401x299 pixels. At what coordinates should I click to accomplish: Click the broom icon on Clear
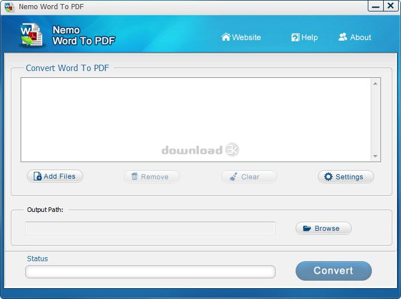[x=233, y=176]
